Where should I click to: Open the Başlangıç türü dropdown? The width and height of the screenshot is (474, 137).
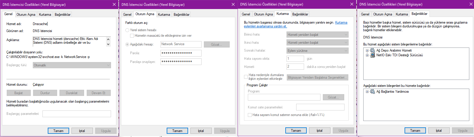click(x=72, y=65)
